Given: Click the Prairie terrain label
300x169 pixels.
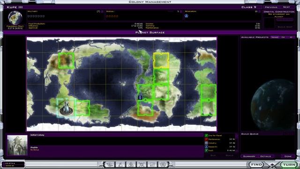Looking at the screenshot, I should (34, 147).
